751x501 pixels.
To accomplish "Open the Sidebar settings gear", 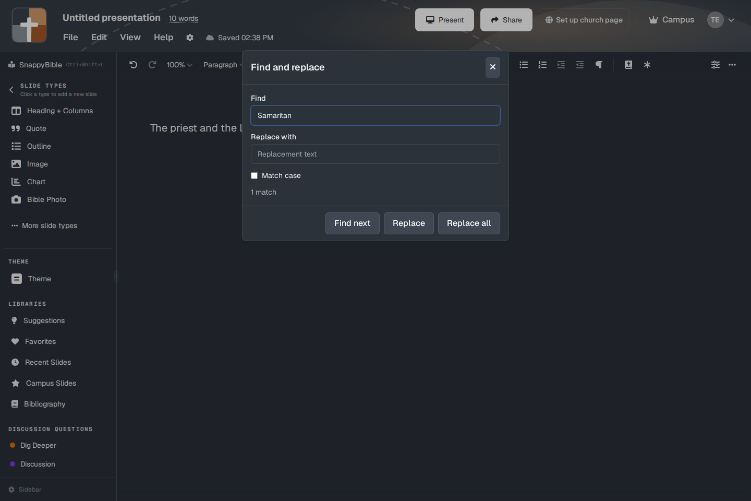I will (11, 490).
